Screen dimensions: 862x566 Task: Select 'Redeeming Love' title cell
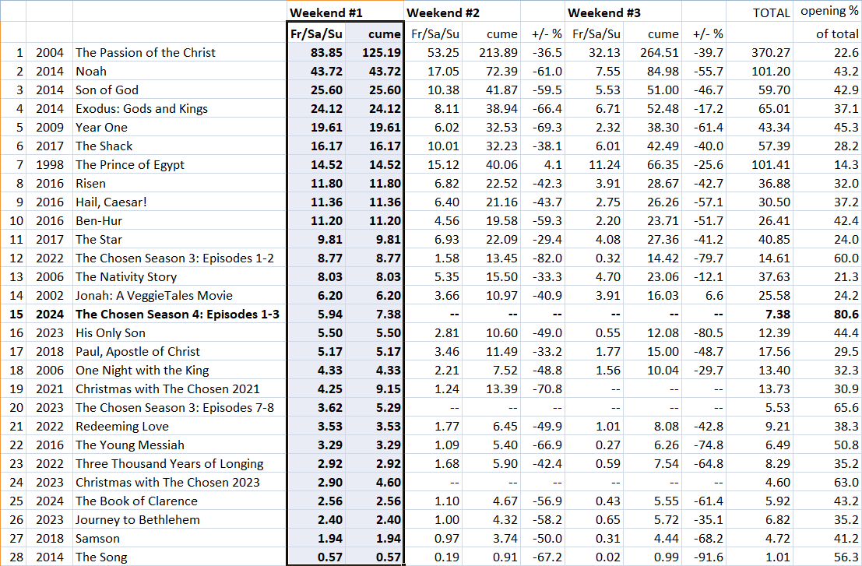(179, 427)
